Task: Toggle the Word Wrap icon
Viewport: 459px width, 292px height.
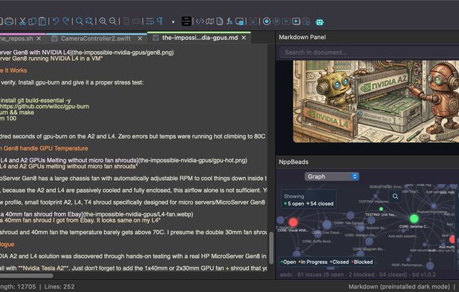Action: (150, 21)
